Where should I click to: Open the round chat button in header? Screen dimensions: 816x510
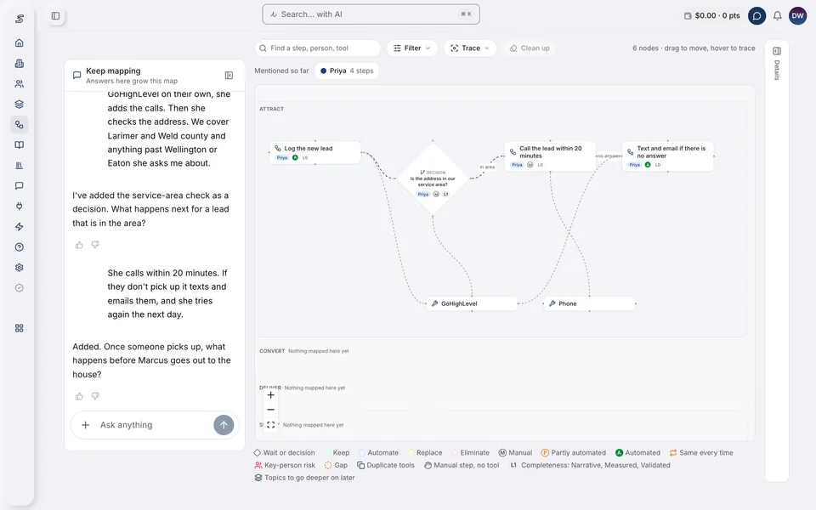click(756, 15)
